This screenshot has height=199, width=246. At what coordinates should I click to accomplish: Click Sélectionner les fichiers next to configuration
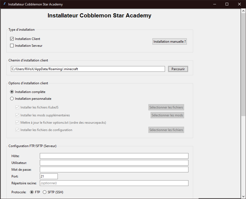tap(166, 130)
